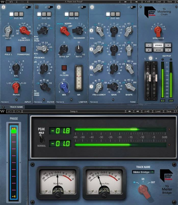Click the RATIO knob
This screenshot has width=178, height=205.
[79, 49]
